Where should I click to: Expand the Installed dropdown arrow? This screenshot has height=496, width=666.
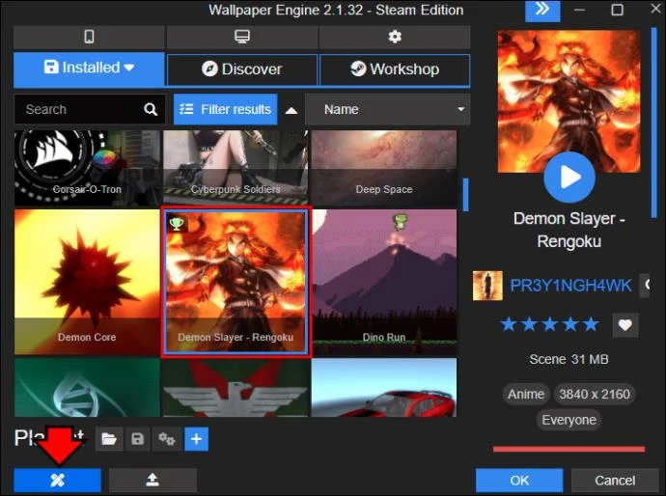tap(129, 68)
